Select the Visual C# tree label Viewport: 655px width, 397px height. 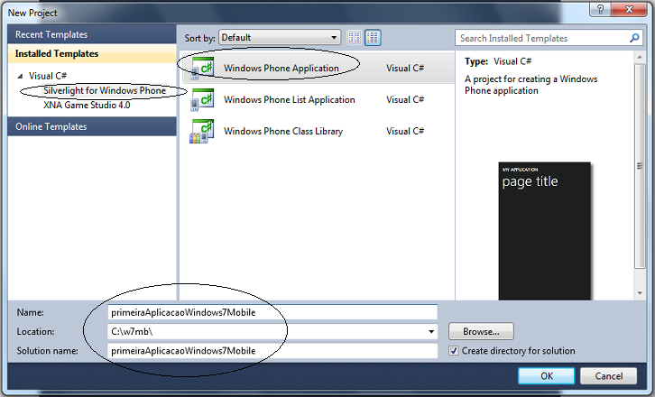(x=48, y=76)
